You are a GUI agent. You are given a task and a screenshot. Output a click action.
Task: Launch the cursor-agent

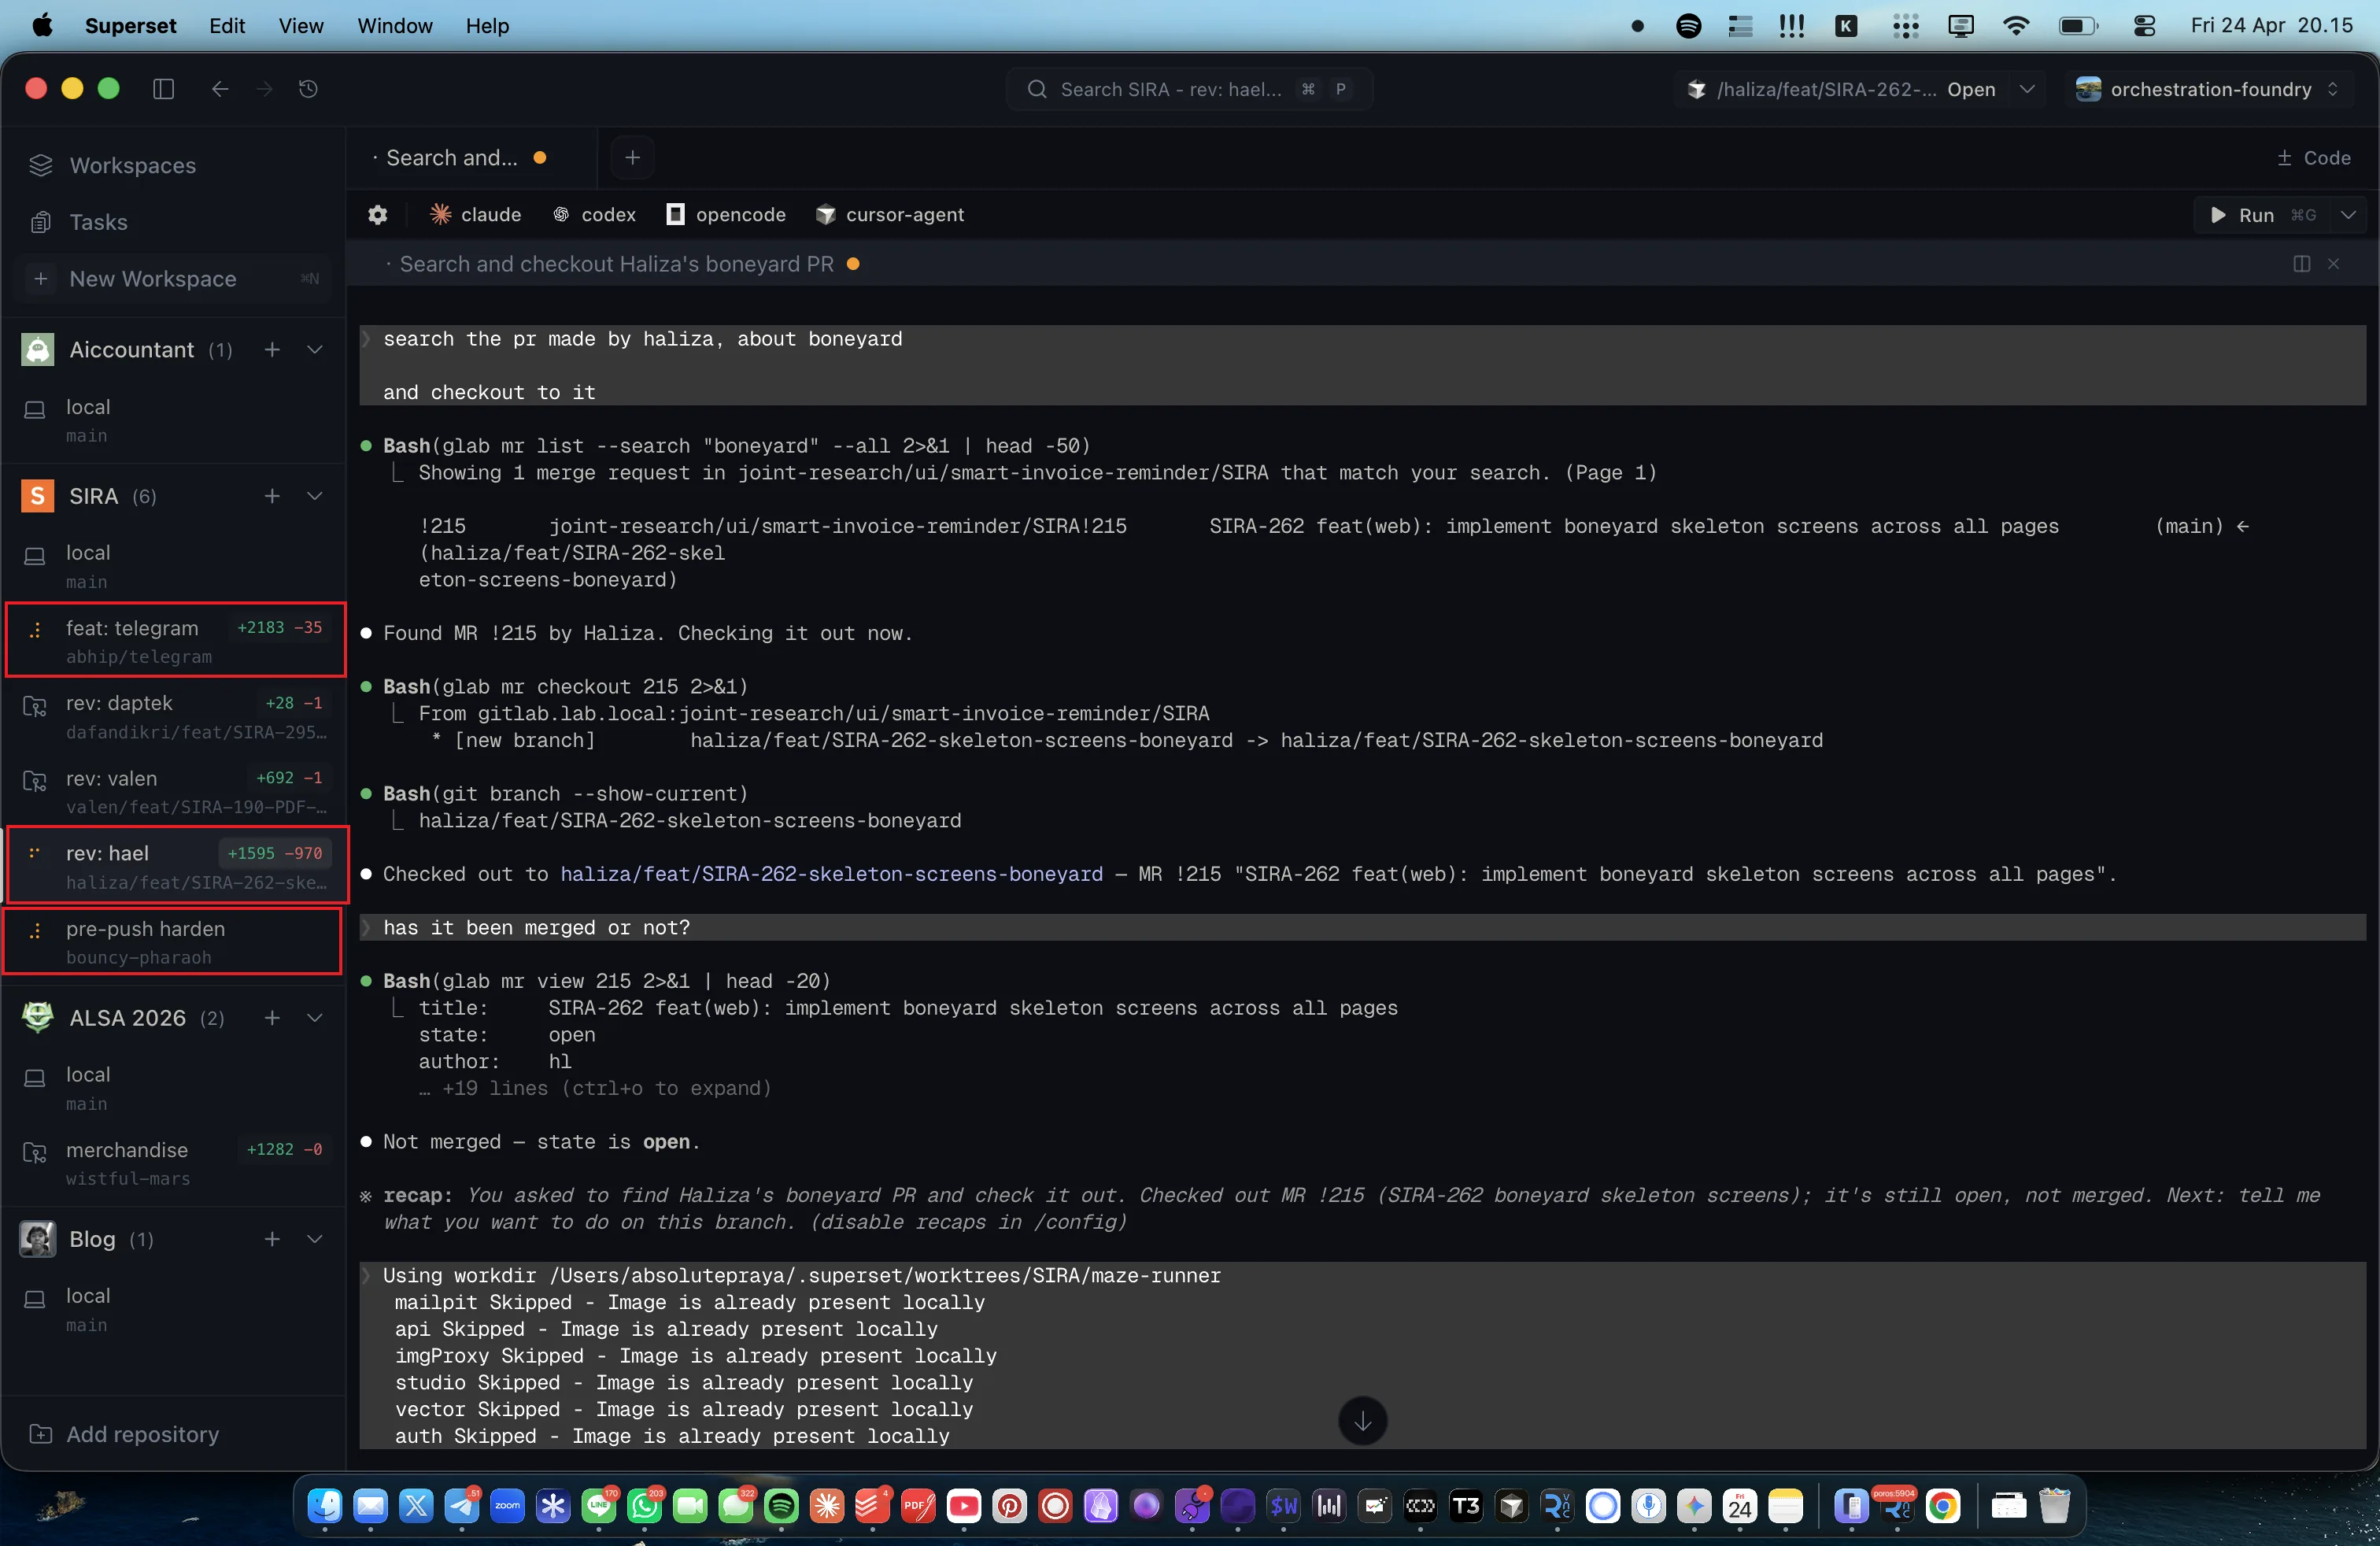click(x=889, y=215)
